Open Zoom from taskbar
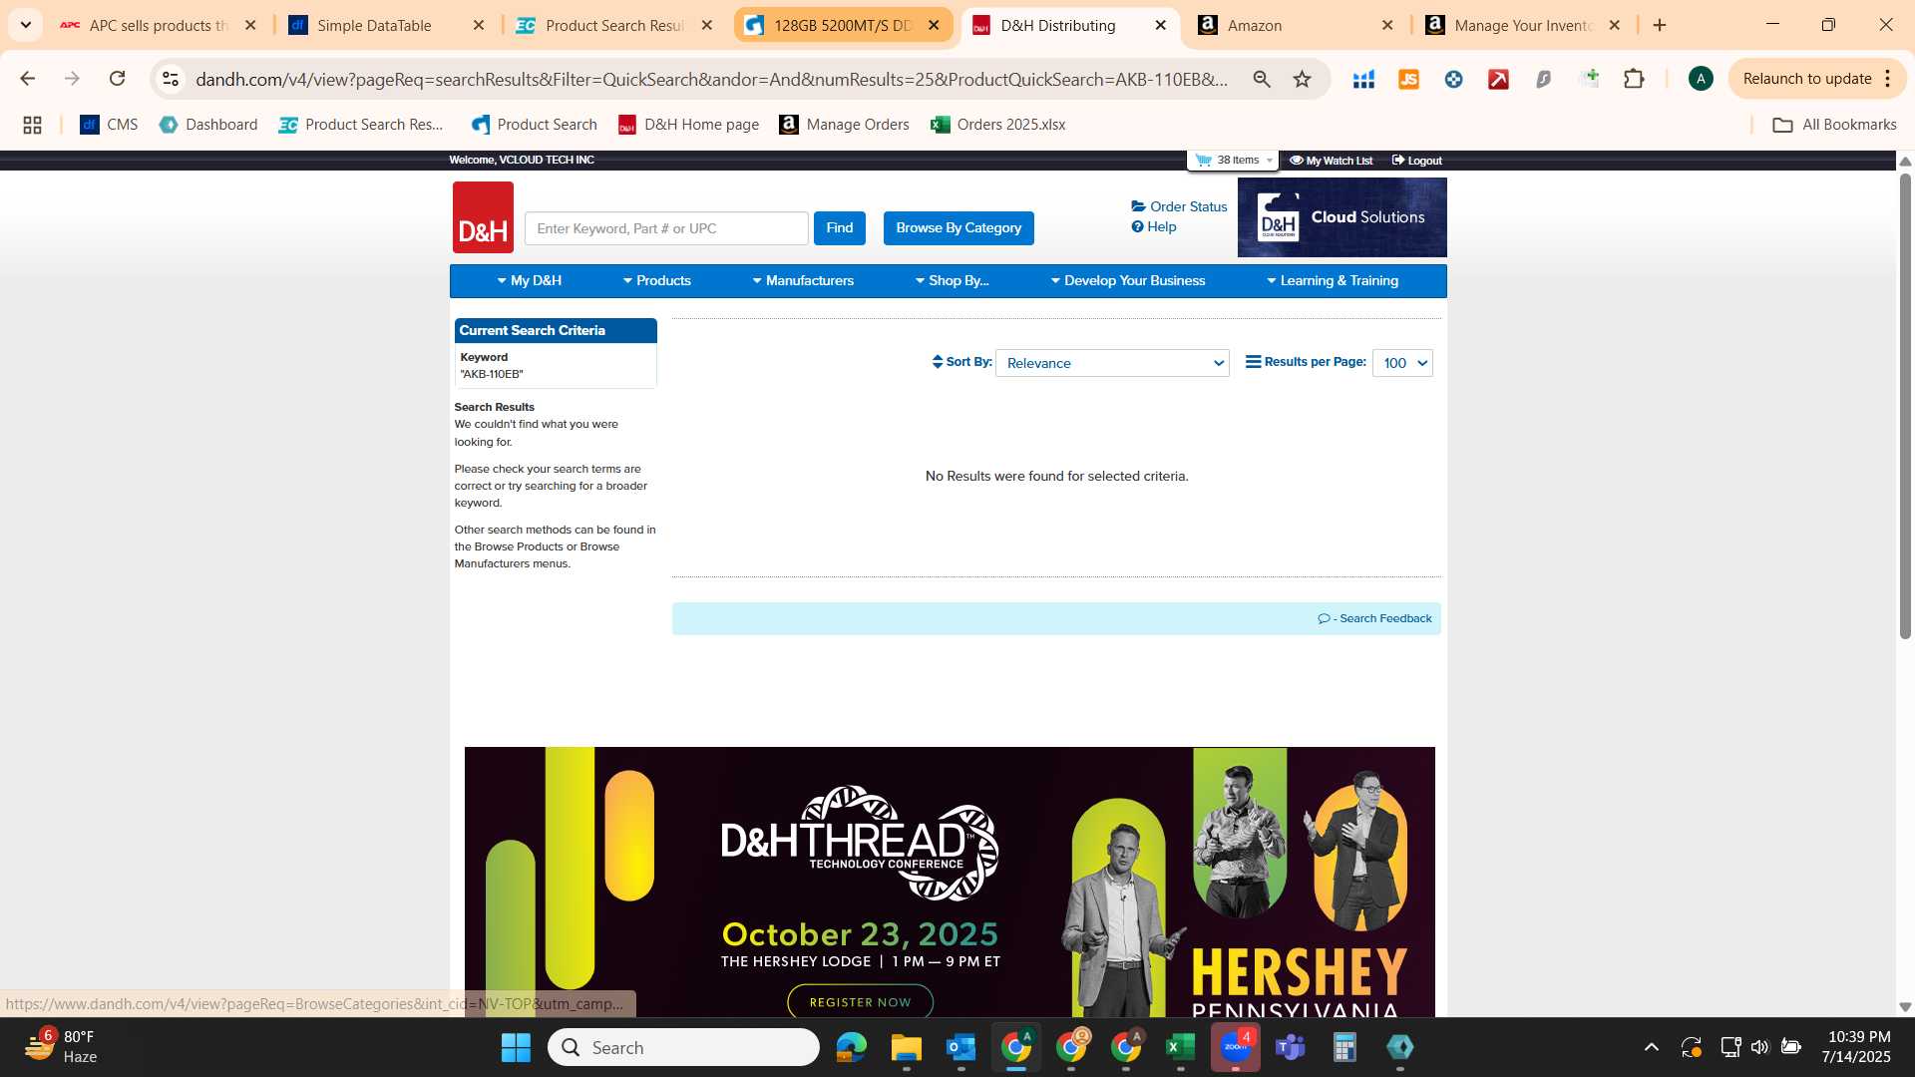Screen dimensions: 1915x1077 pos(1235,1047)
